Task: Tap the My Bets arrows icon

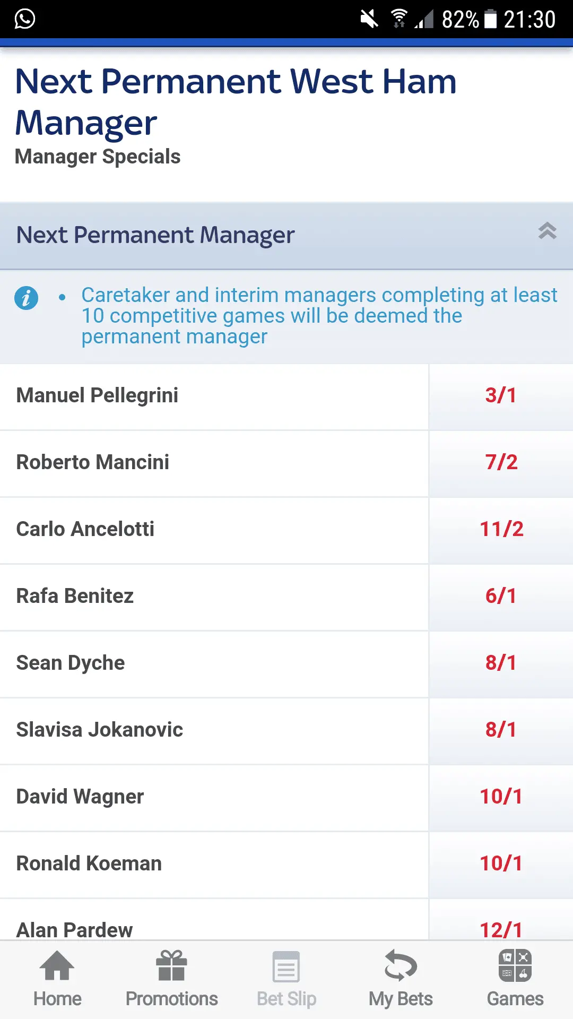Action: (401, 965)
